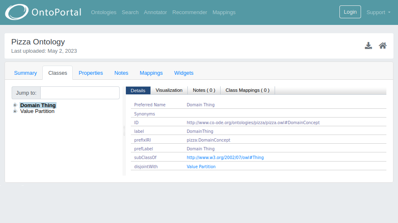Expand the Value Partition tree node
Image resolution: width=398 pixels, height=223 pixels.
coord(15,111)
